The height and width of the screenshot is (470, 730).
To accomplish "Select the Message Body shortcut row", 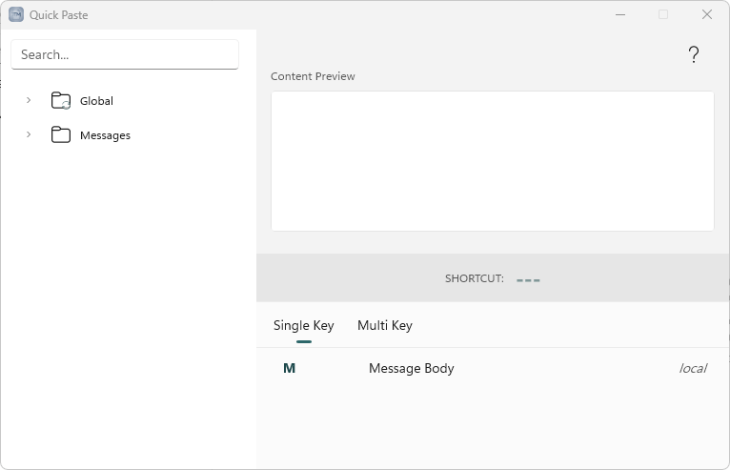I will click(493, 368).
